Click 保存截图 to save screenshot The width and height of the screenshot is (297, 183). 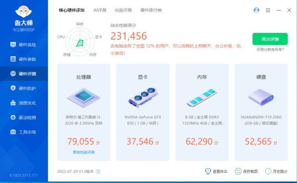(250, 171)
